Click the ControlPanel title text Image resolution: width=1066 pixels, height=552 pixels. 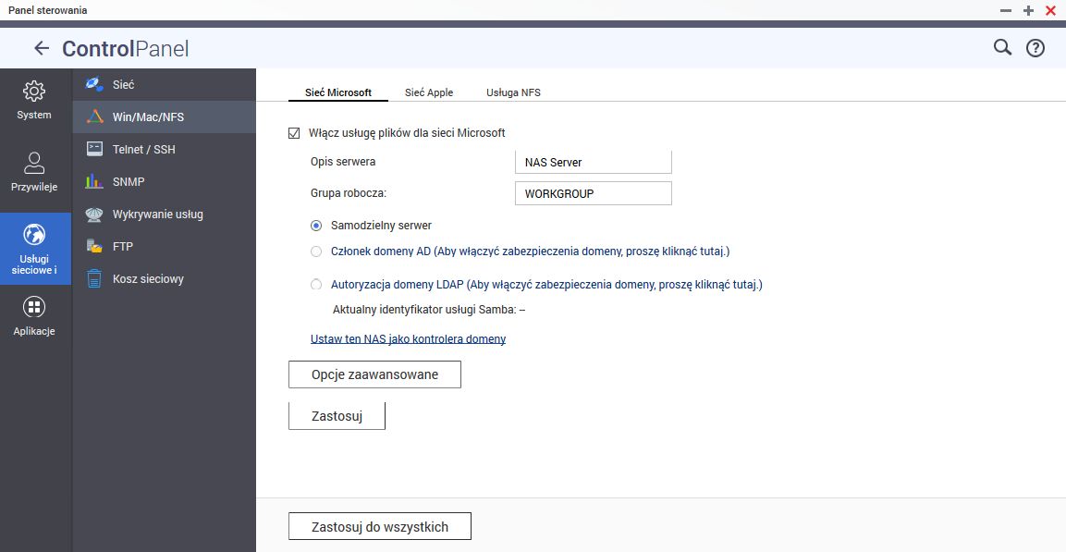pyautogui.click(x=125, y=49)
